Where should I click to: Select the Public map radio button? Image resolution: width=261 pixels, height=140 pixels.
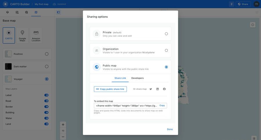(166, 67)
